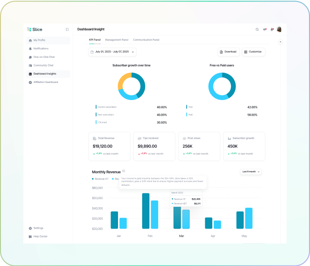Click the Download button
Image resolution: width=310 pixels, height=266 pixels.
228,52
